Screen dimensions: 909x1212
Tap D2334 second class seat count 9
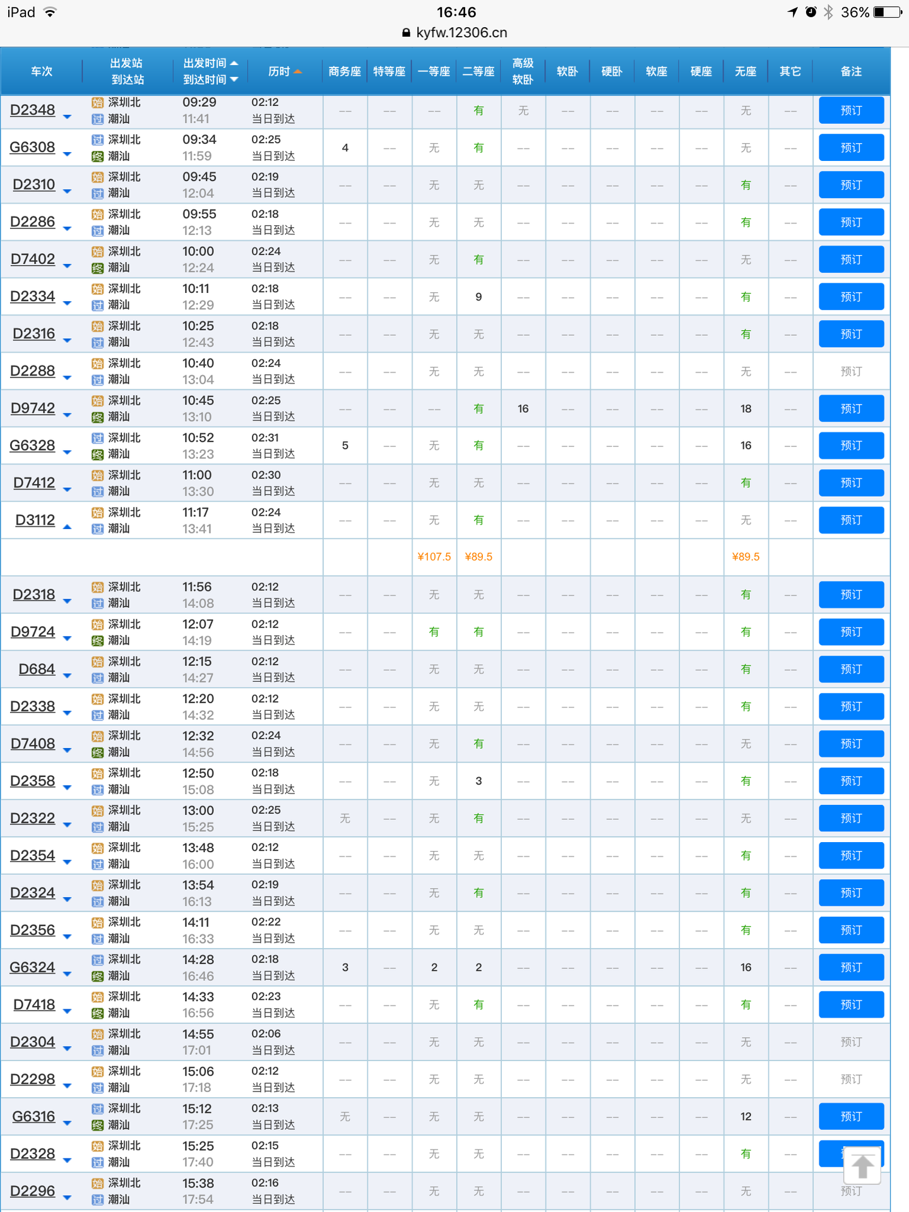point(478,297)
